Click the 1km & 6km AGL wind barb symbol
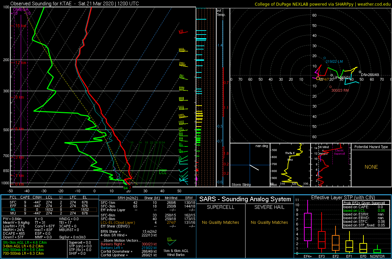This screenshot has height=259, width=392. [x=171, y=241]
